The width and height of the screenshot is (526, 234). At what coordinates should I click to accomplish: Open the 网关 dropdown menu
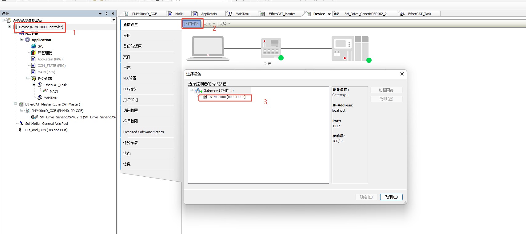tap(209, 24)
